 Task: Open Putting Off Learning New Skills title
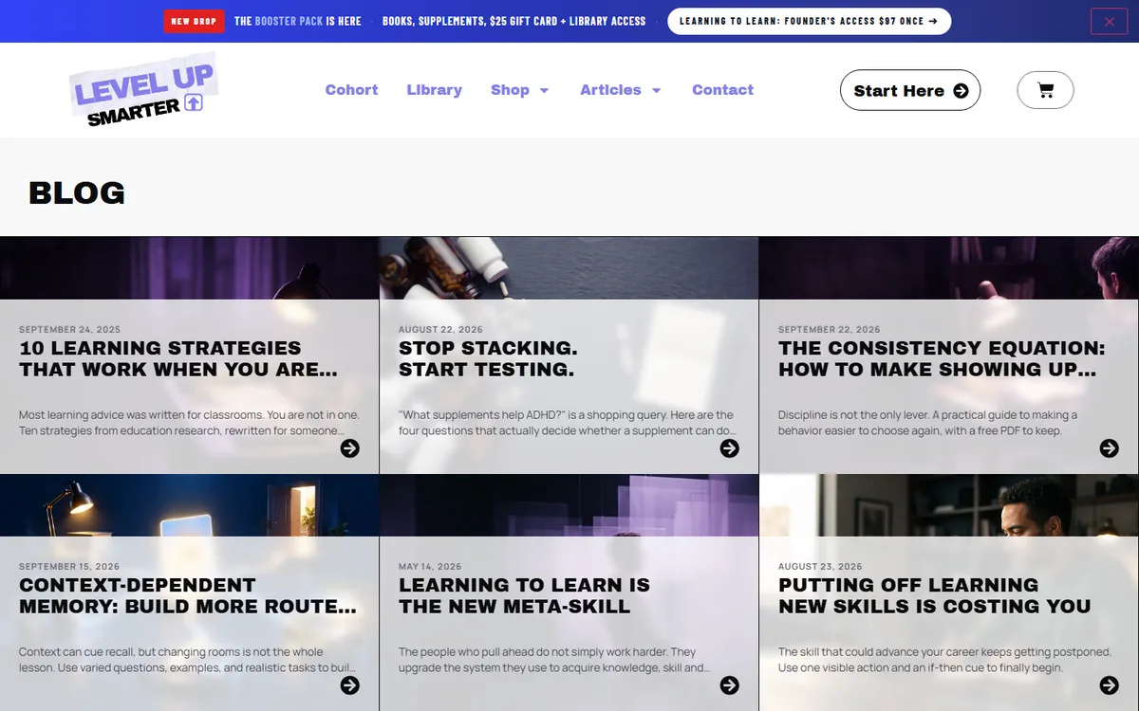935,595
